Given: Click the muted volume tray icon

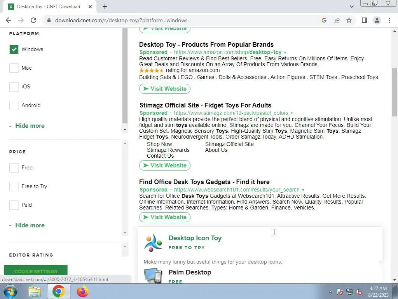Looking at the screenshot, I should pyautogui.click(x=359, y=292).
